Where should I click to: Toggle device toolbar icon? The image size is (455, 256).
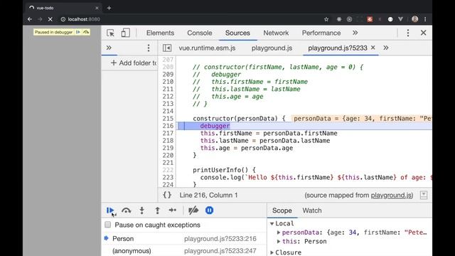125,33
